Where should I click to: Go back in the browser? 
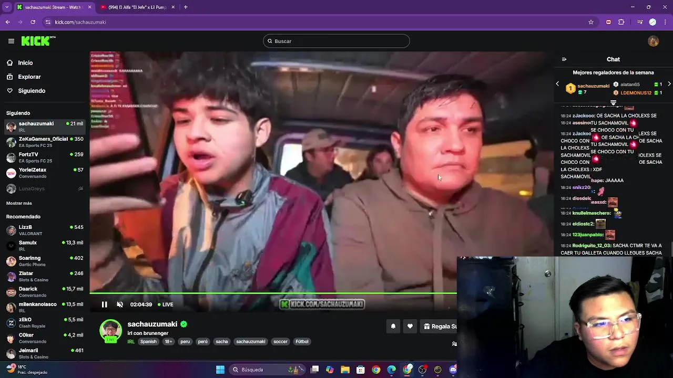[x=7, y=22]
